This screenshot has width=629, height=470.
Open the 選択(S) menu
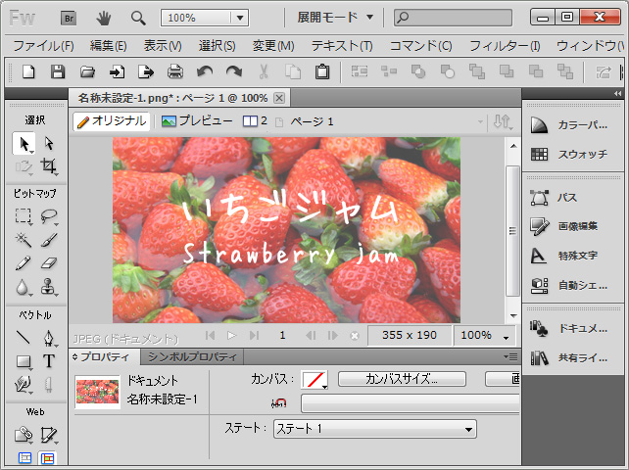(218, 46)
